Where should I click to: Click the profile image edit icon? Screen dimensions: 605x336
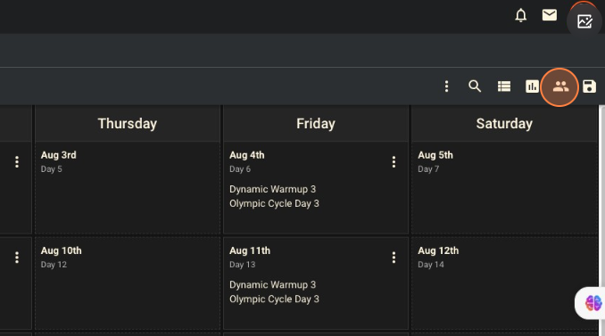click(x=584, y=21)
